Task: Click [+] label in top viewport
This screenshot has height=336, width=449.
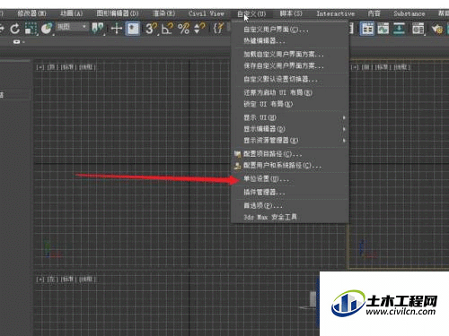Action: (x=40, y=67)
